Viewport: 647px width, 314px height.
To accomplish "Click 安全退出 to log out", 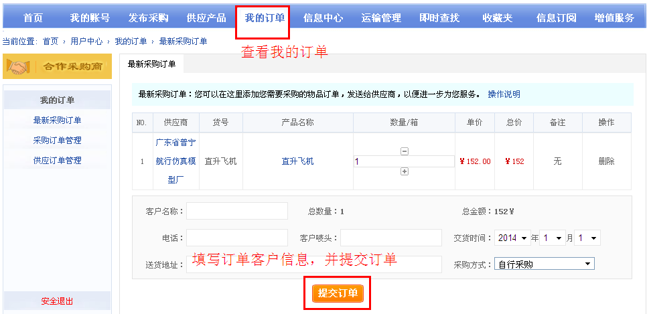I will click(58, 301).
